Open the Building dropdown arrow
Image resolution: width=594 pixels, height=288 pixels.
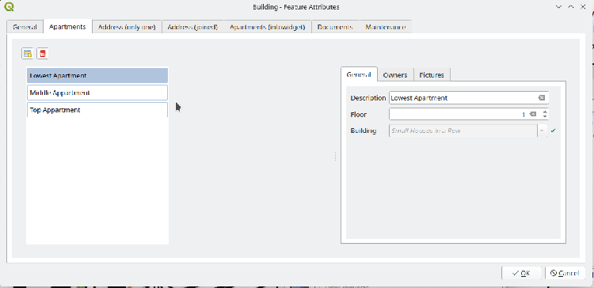tap(542, 131)
